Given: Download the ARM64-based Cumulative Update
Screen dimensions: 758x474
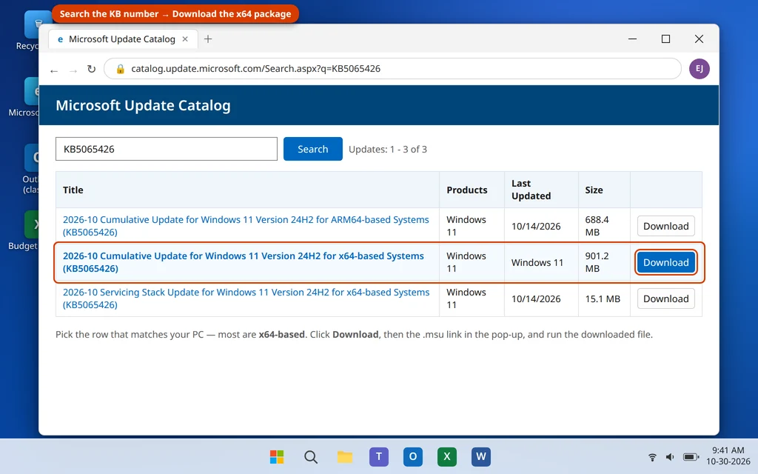Looking at the screenshot, I should pyautogui.click(x=665, y=226).
